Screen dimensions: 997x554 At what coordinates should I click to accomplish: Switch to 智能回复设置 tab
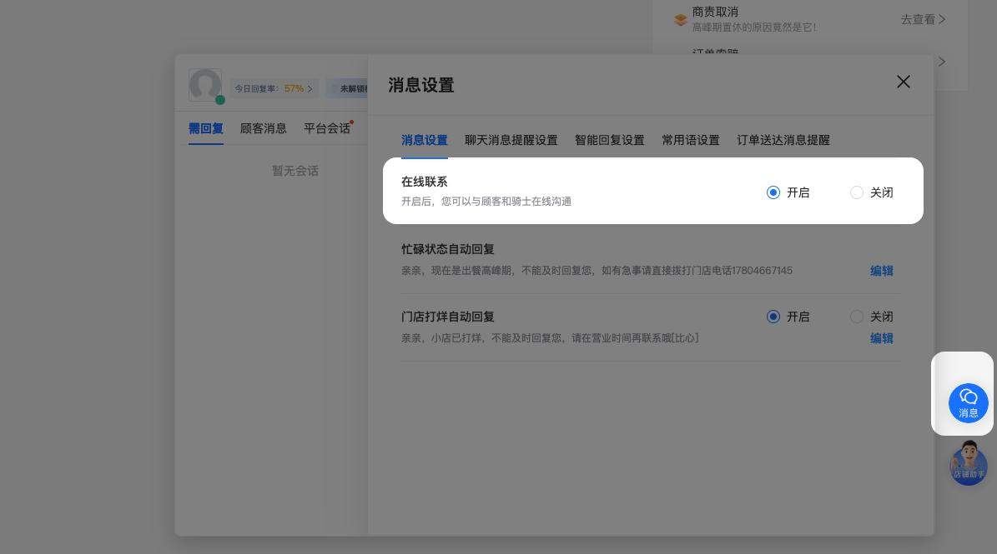click(x=609, y=140)
